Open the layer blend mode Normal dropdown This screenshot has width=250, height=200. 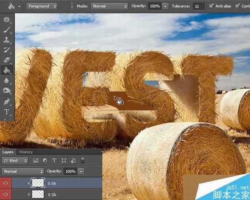point(23,171)
